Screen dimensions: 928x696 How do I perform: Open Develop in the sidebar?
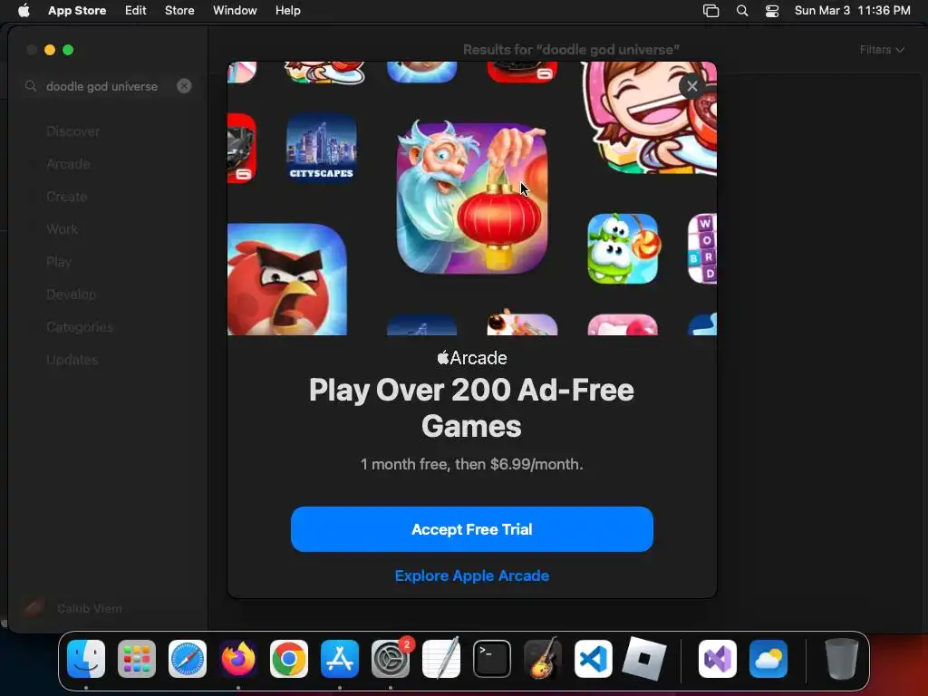(71, 295)
